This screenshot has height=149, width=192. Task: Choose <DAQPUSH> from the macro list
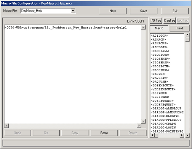(159, 82)
